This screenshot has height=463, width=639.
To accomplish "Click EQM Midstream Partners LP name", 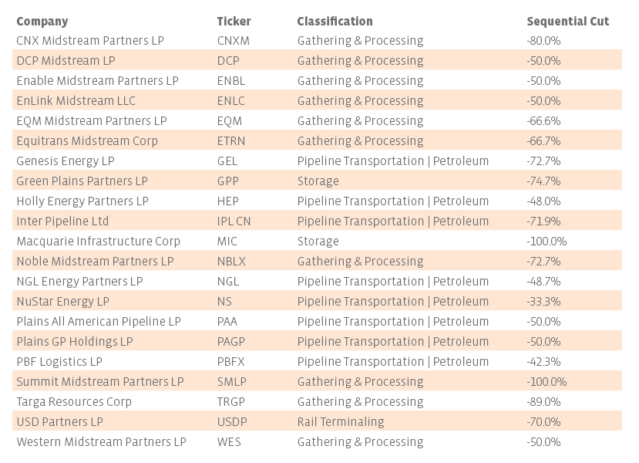I will 91,121.
